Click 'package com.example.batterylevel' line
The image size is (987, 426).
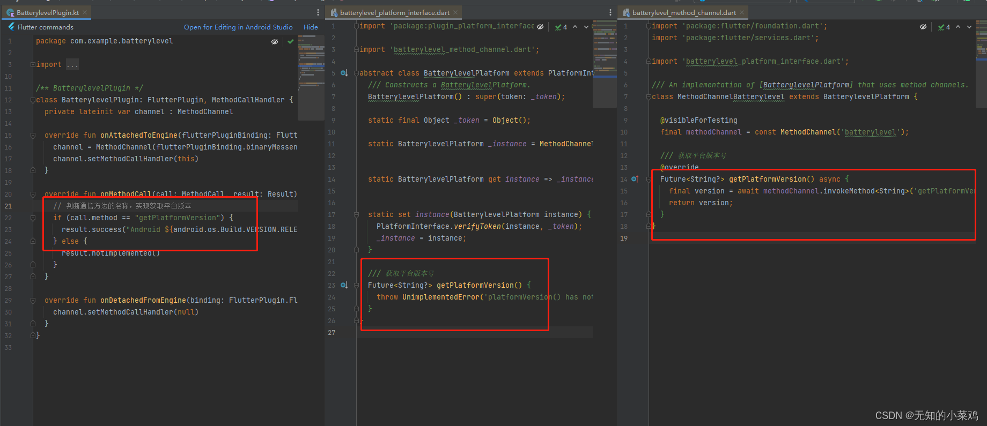pos(105,41)
